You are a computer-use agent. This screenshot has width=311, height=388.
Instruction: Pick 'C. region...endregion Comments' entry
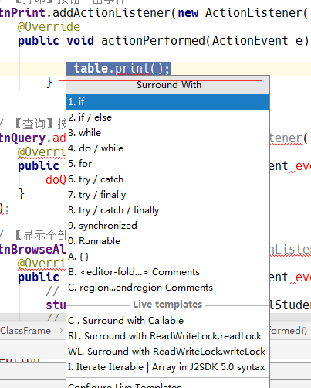tap(167, 288)
